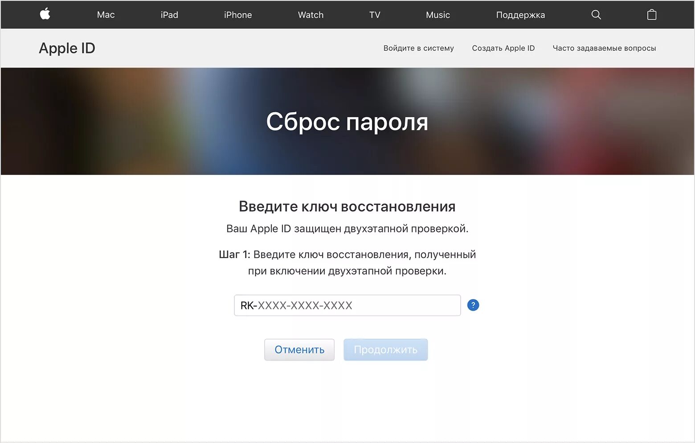Screen dimensions: 695x443
Task: Click the Apple logo icon
Action: pyautogui.click(x=45, y=14)
